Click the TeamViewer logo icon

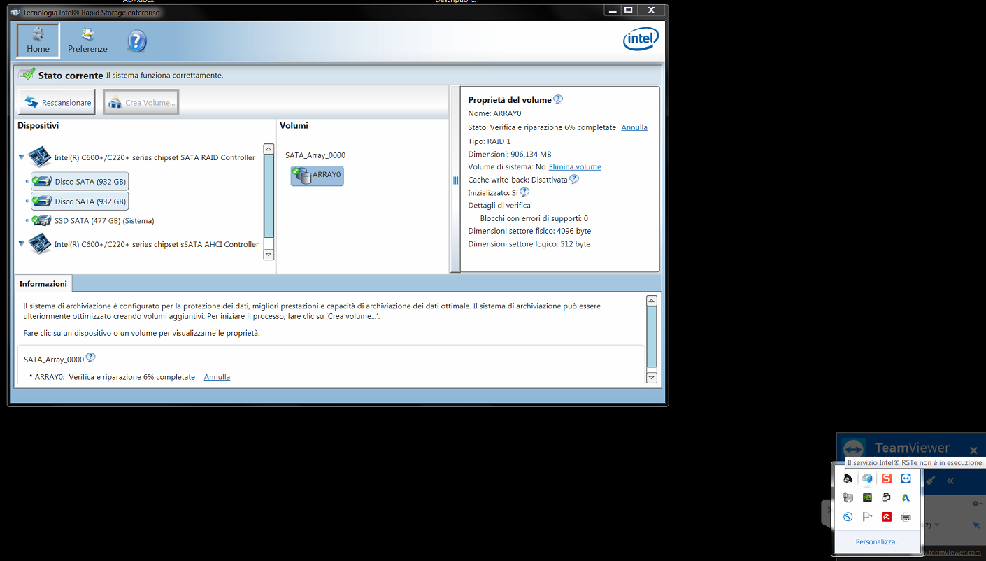pyautogui.click(x=852, y=448)
